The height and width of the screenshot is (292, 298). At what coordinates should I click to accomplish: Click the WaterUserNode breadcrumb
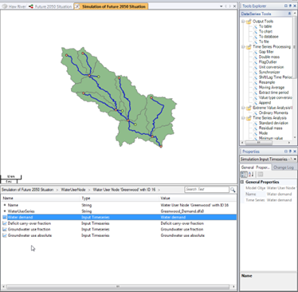[73, 190]
